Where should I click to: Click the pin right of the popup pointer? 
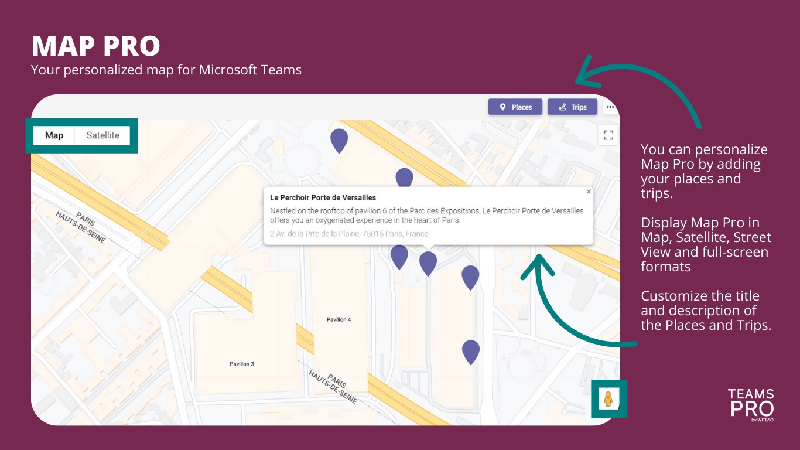coord(470,278)
